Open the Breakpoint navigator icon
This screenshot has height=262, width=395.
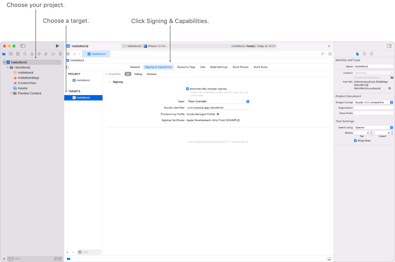pos(53,54)
